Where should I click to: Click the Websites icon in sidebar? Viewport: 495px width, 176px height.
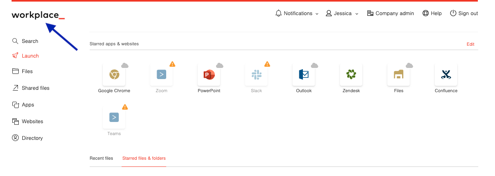[16, 121]
